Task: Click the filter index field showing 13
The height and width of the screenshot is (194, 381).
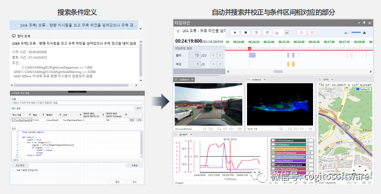Action: [194, 56]
